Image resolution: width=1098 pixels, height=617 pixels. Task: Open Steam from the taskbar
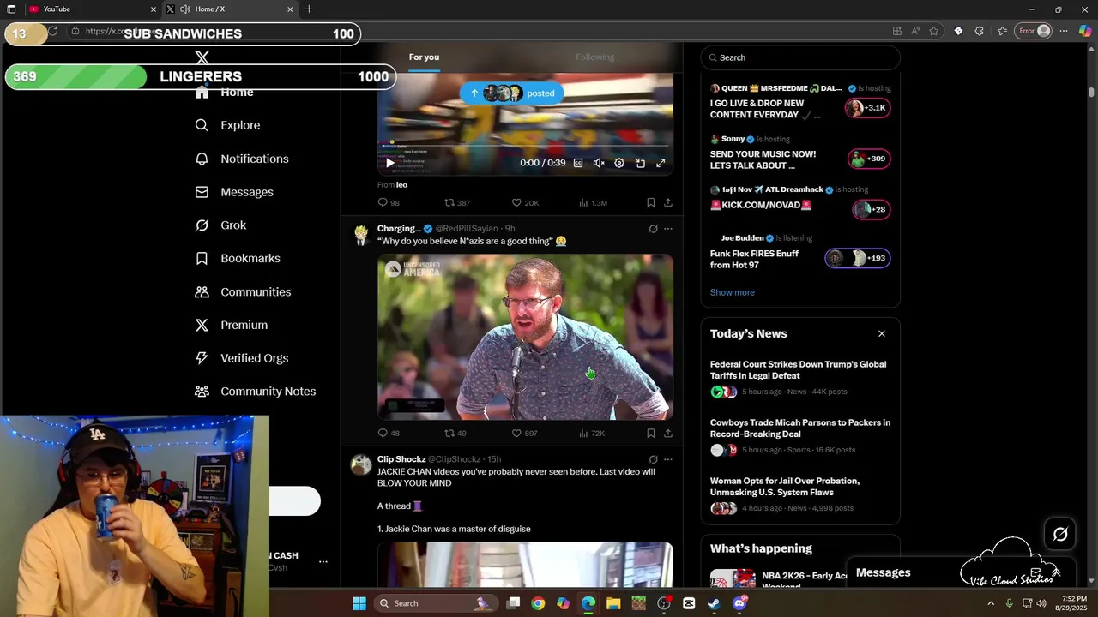714,603
